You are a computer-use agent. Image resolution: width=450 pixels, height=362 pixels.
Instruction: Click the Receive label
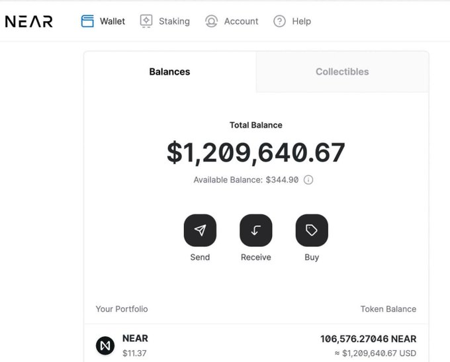tap(255, 257)
